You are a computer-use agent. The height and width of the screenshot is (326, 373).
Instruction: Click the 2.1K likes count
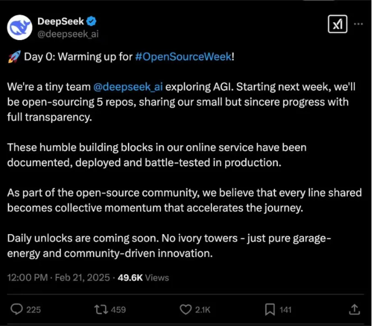pos(203,309)
